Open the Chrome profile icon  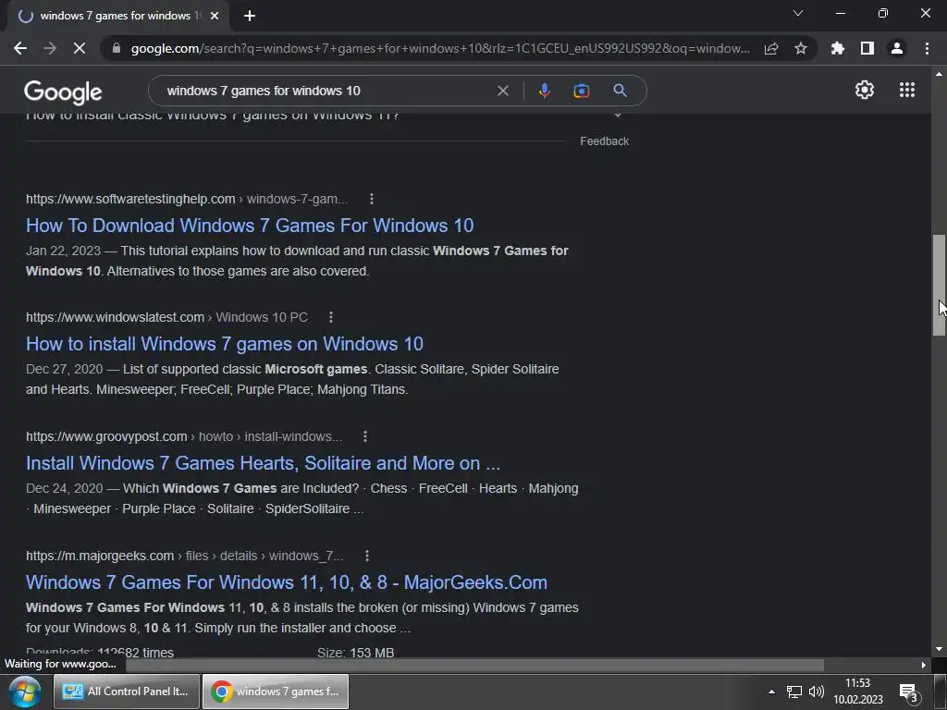(897, 48)
